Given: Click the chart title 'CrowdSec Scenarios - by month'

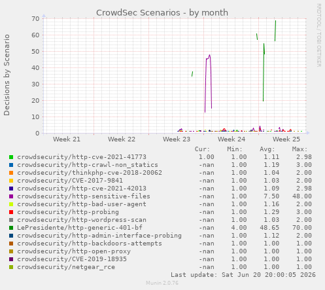Looking at the screenshot, I should [162, 13].
